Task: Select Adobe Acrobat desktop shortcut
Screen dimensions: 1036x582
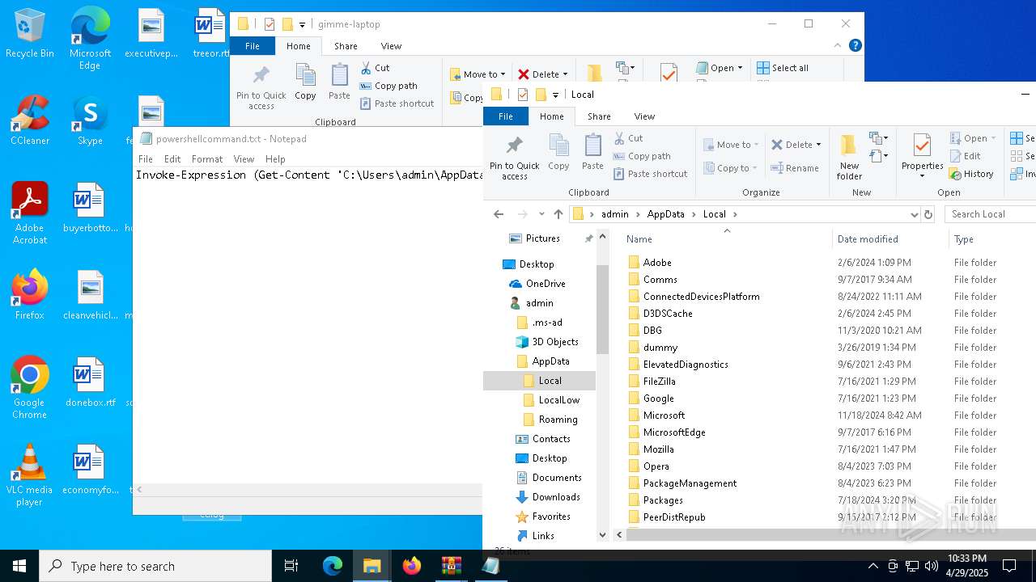Action: [x=29, y=213]
